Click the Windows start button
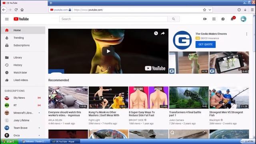 pos(9,141)
